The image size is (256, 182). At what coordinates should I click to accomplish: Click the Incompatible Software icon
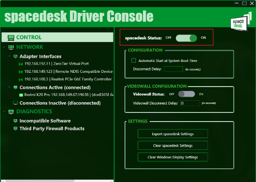(15, 121)
